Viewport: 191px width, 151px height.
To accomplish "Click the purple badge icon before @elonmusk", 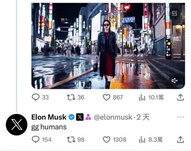I will pos(88,117).
